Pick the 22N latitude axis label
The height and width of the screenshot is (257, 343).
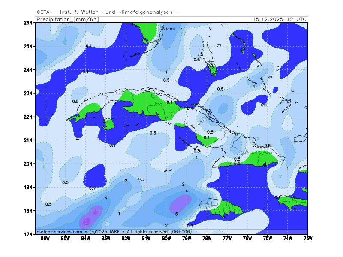[x=28, y=117]
